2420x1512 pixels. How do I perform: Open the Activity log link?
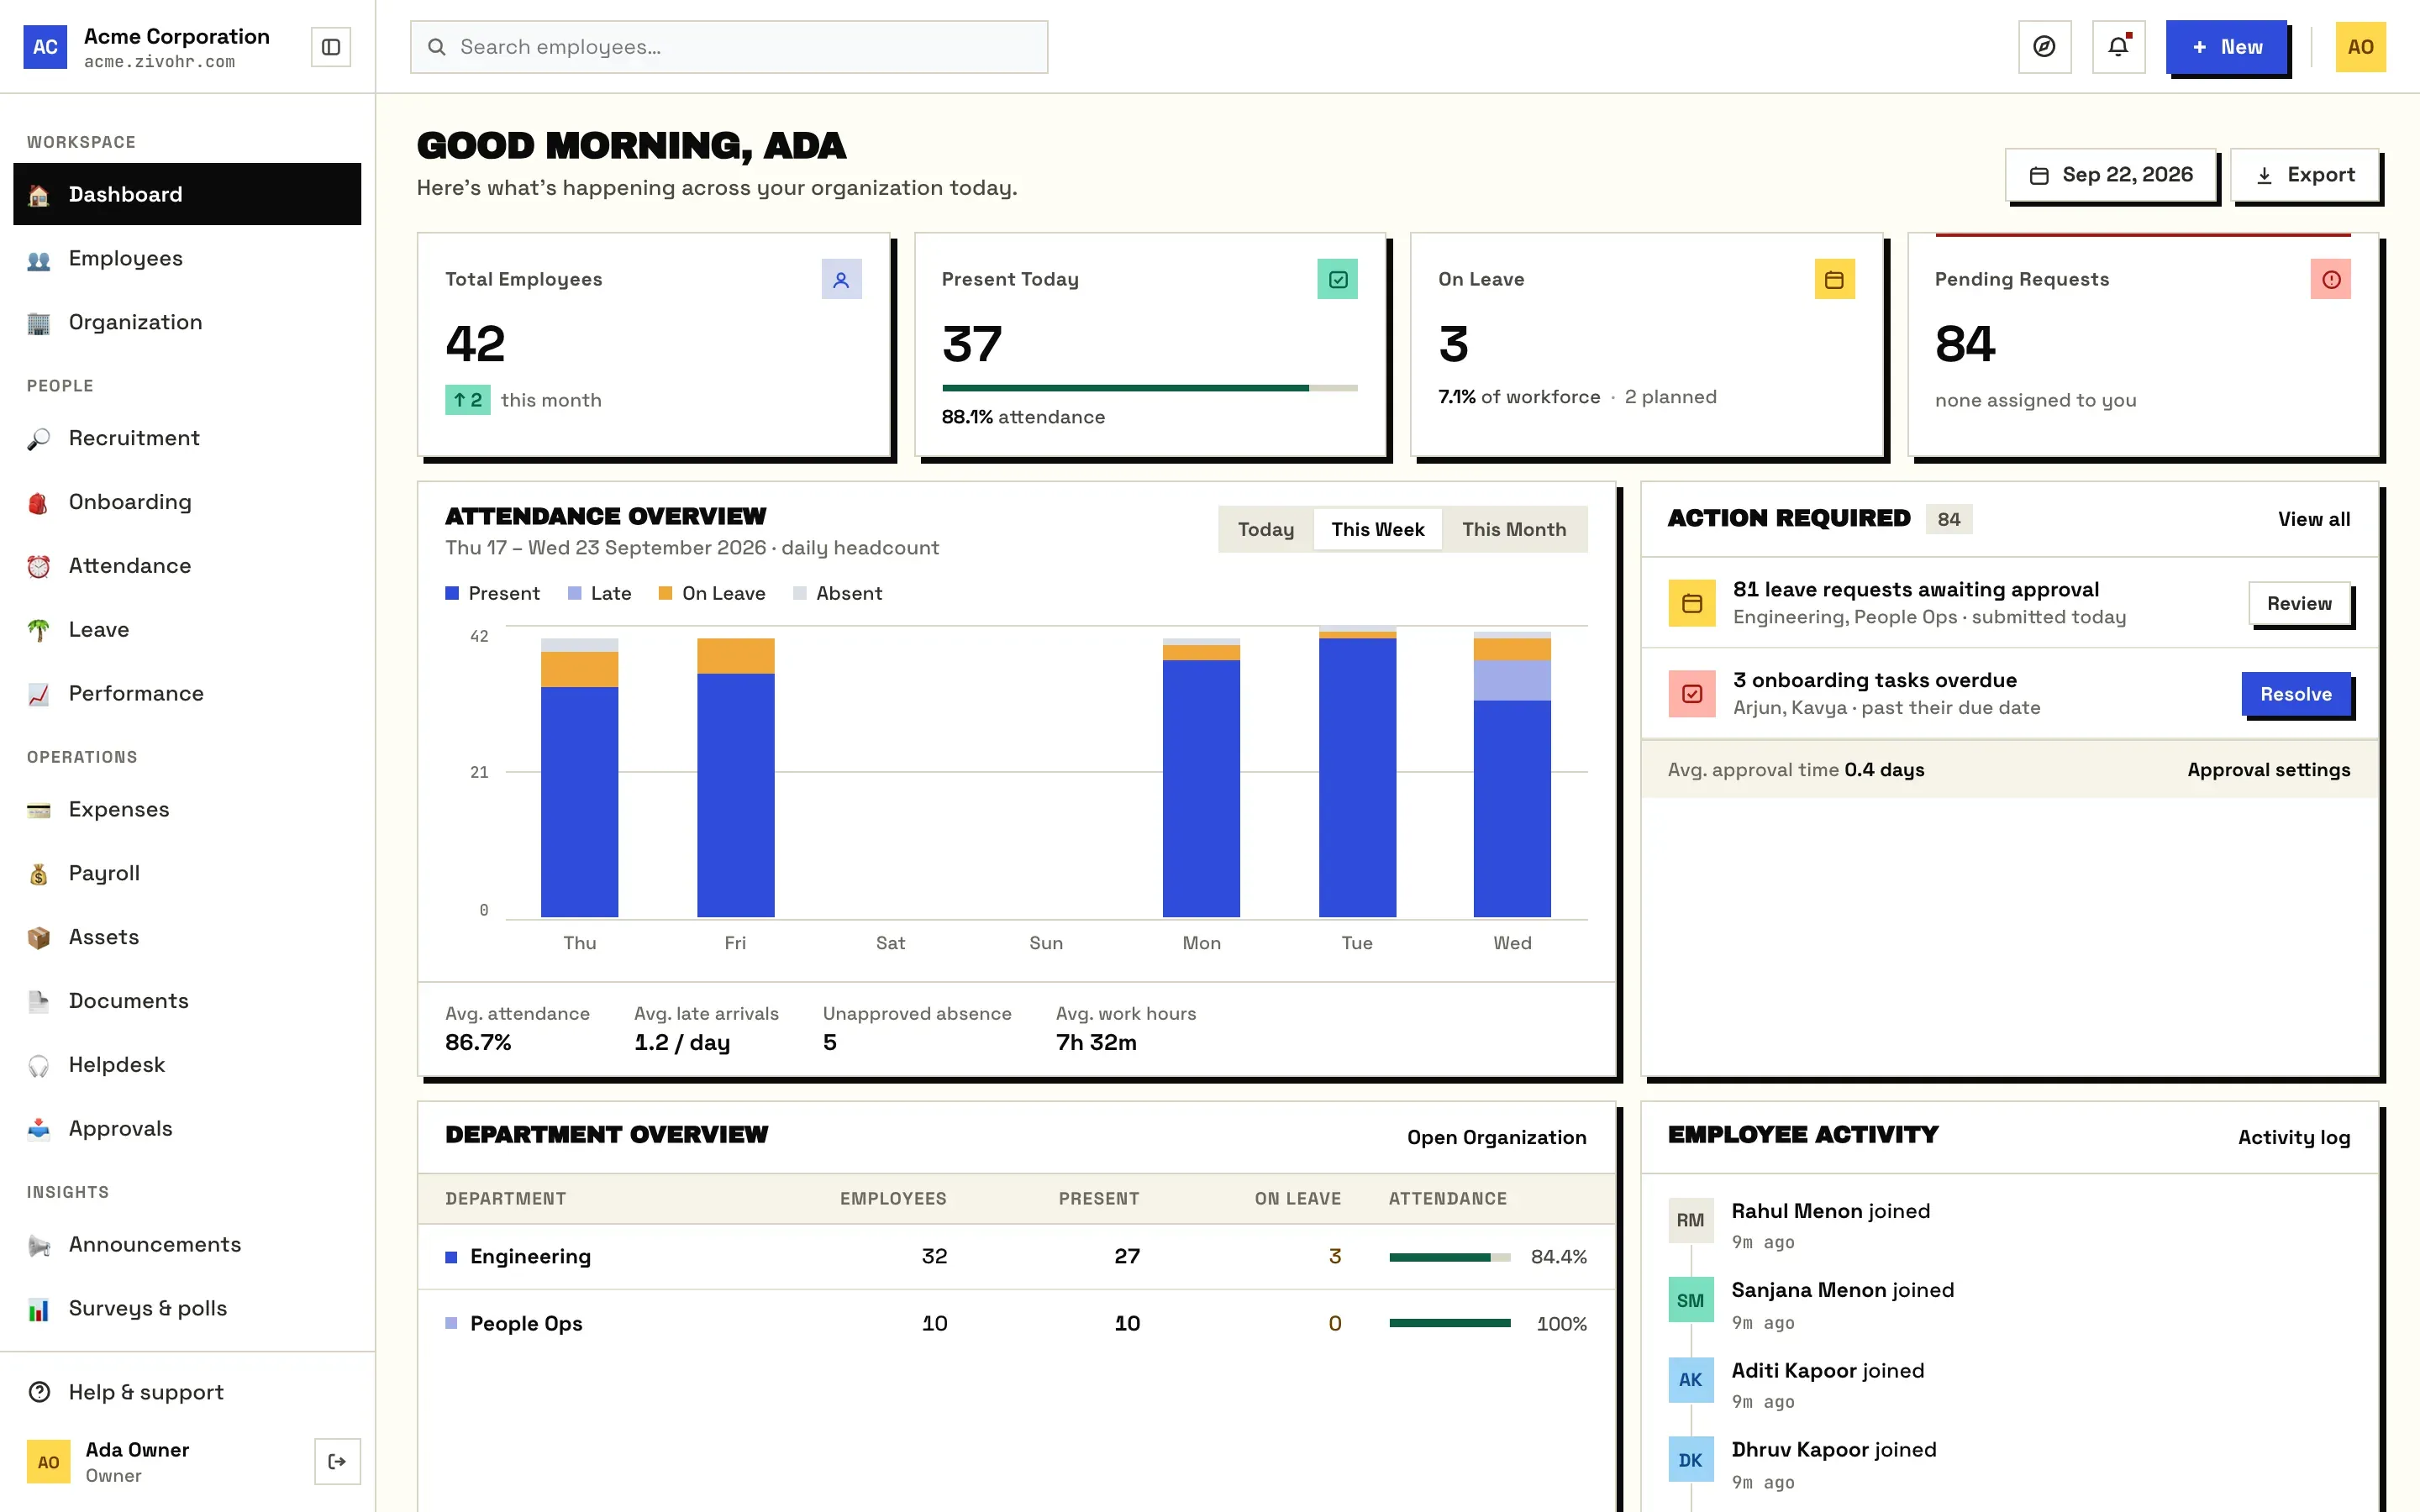(2294, 1137)
